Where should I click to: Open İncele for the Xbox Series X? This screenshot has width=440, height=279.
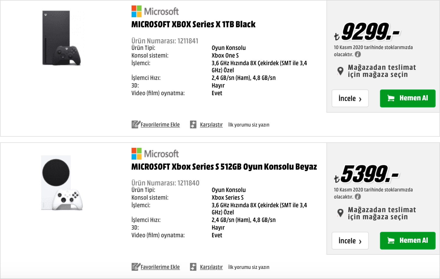pyautogui.click(x=350, y=98)
